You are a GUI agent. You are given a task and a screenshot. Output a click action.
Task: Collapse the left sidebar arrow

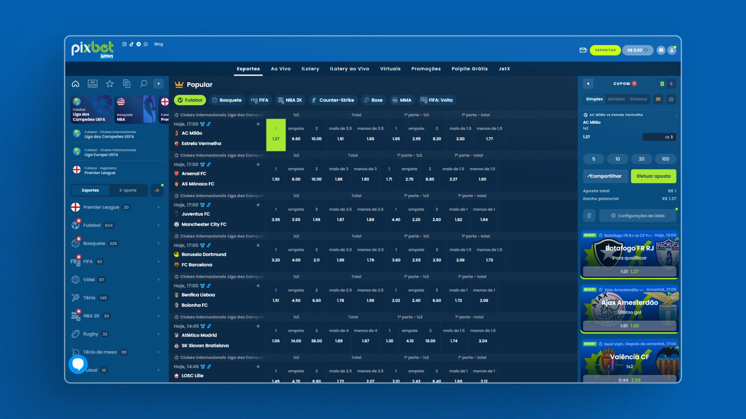(159, 84)
